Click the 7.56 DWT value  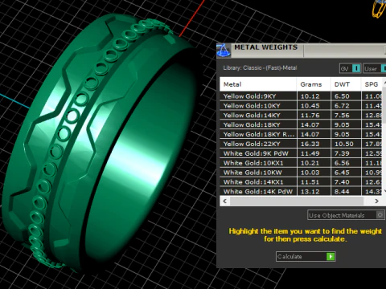coord(342,116)
